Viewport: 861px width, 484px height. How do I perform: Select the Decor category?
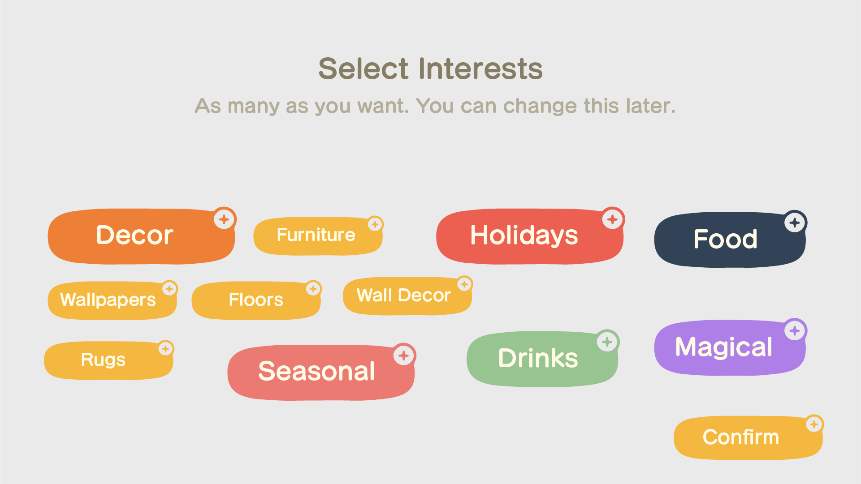pos(141,236)
